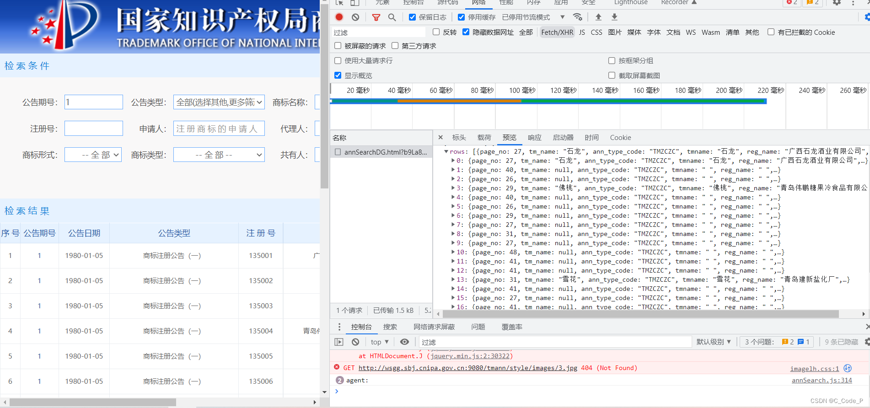
Task: Select JS filter type
Action: coord(582,32)
